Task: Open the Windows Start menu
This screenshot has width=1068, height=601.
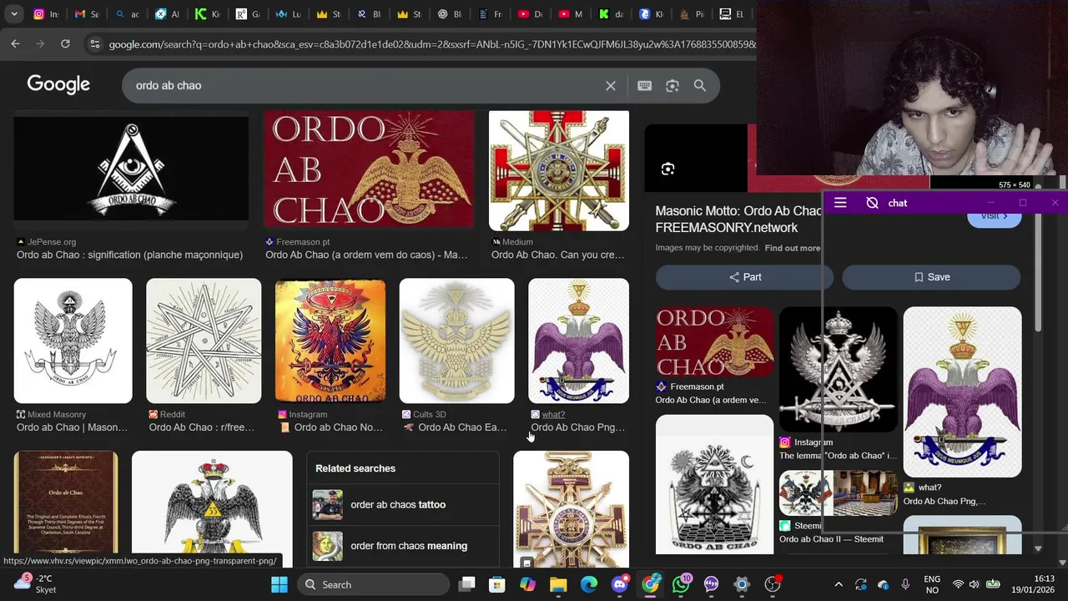Action: coord(280,584)
